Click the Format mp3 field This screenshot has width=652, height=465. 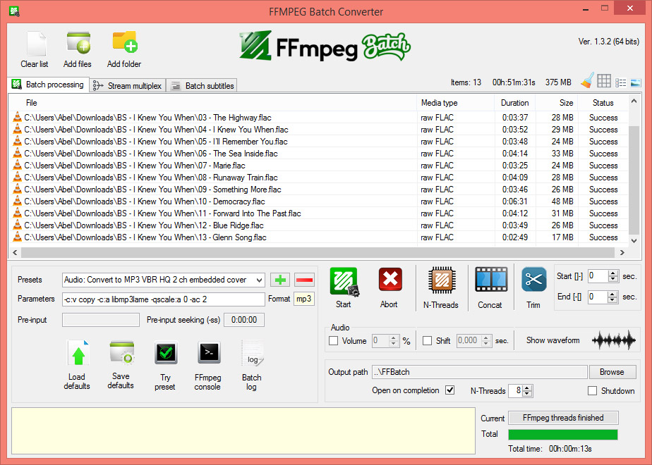(x=303, y=299)
